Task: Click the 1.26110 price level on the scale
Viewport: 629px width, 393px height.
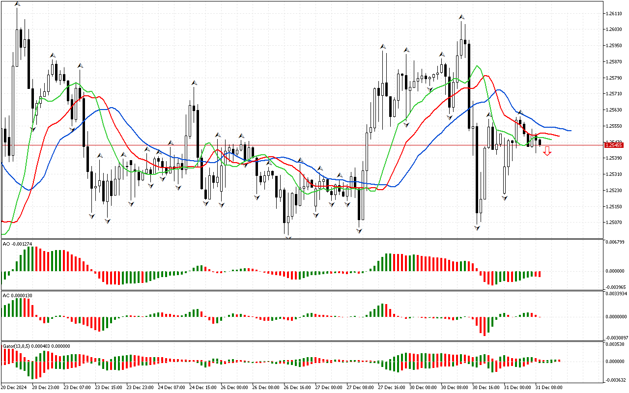Action: (x=615, y=13)
